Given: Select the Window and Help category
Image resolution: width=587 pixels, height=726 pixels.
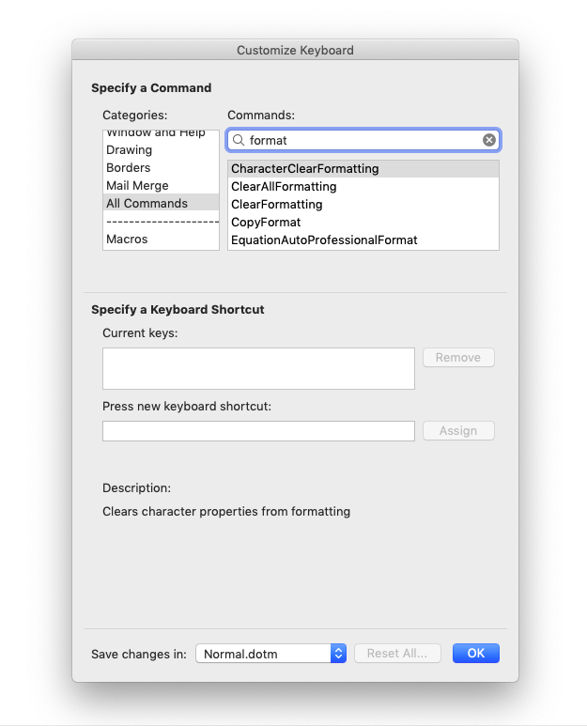Looking at the screenshot, I should coord(161,134).
